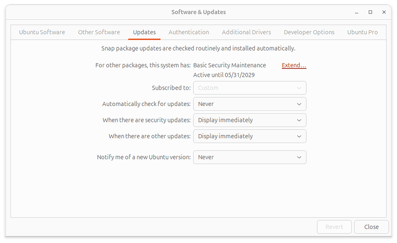Click the security updates dropdown chevron
The height and width of the screenshot is (243, 397).
(299, 120)
